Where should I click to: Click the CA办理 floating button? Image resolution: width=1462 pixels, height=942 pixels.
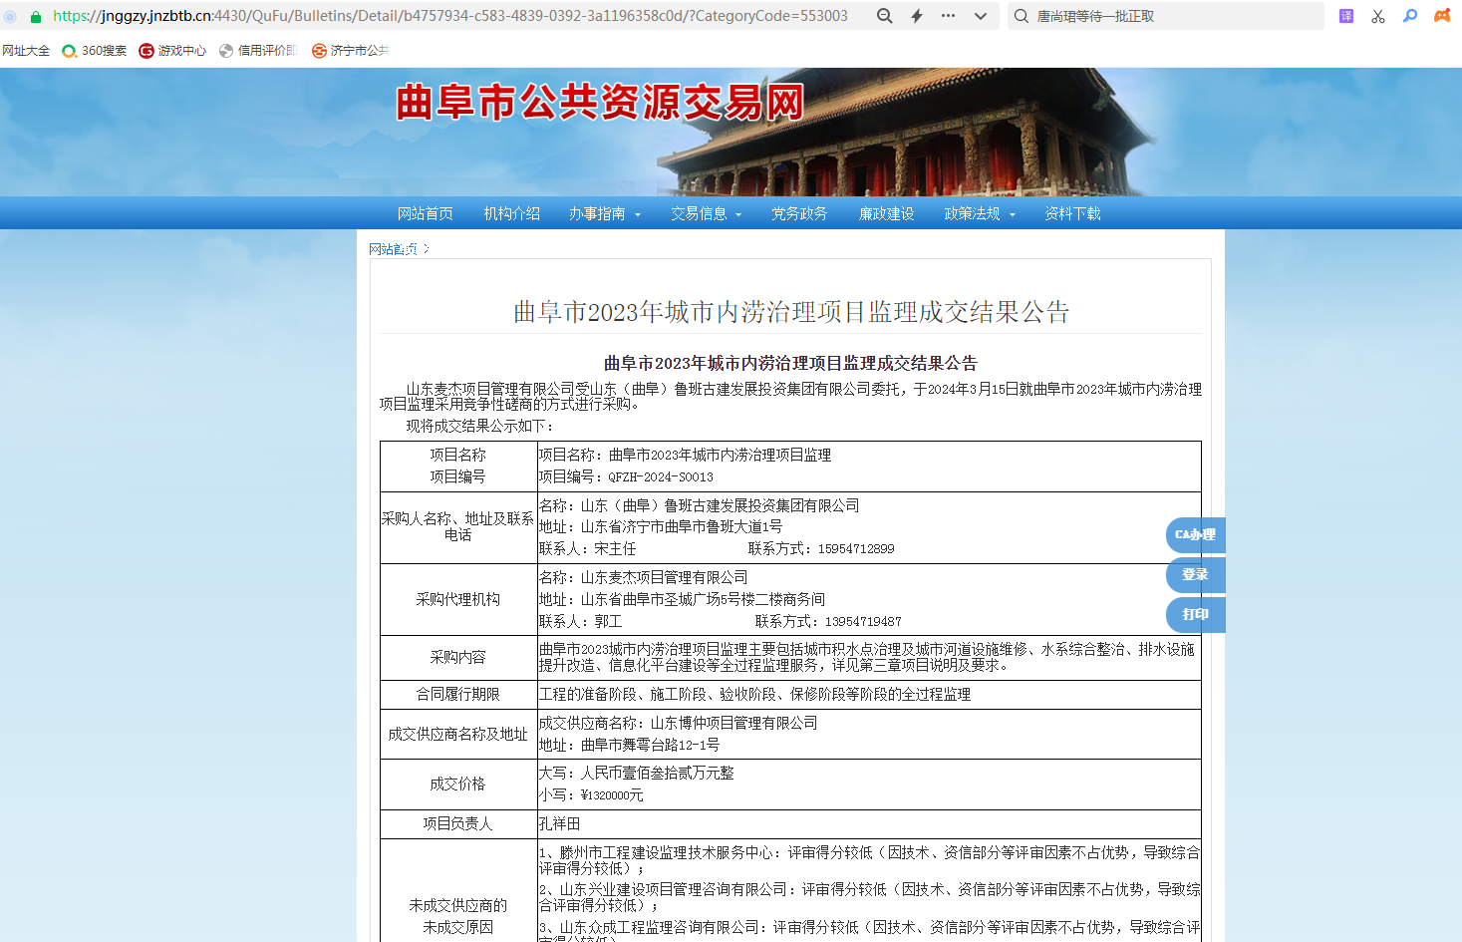point(1195,535)
